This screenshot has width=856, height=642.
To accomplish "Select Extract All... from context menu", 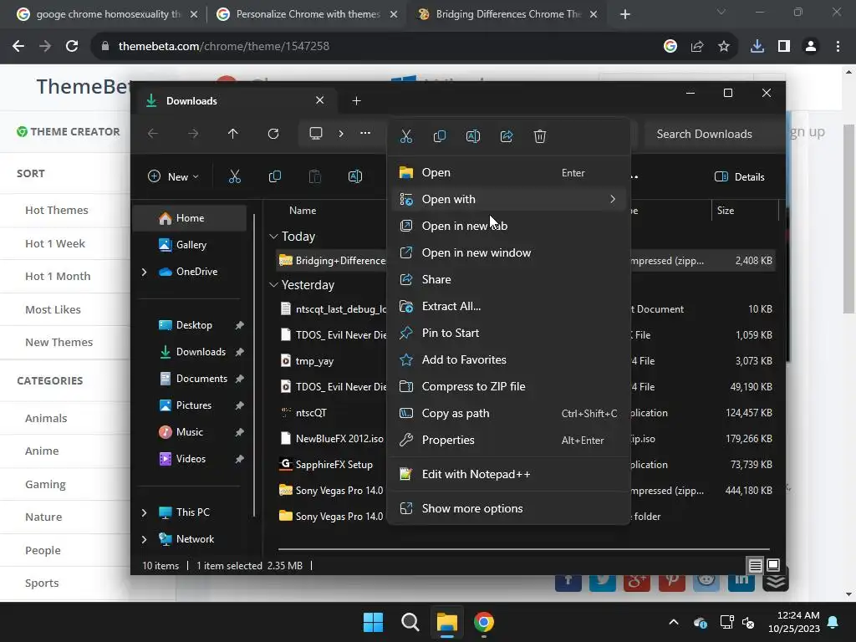I will point(509,306).
